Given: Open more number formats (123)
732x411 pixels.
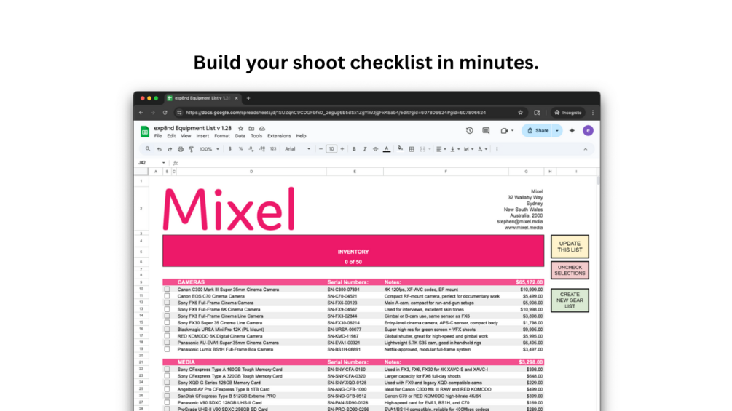Looking at the screenshot, I should (273, 149).
